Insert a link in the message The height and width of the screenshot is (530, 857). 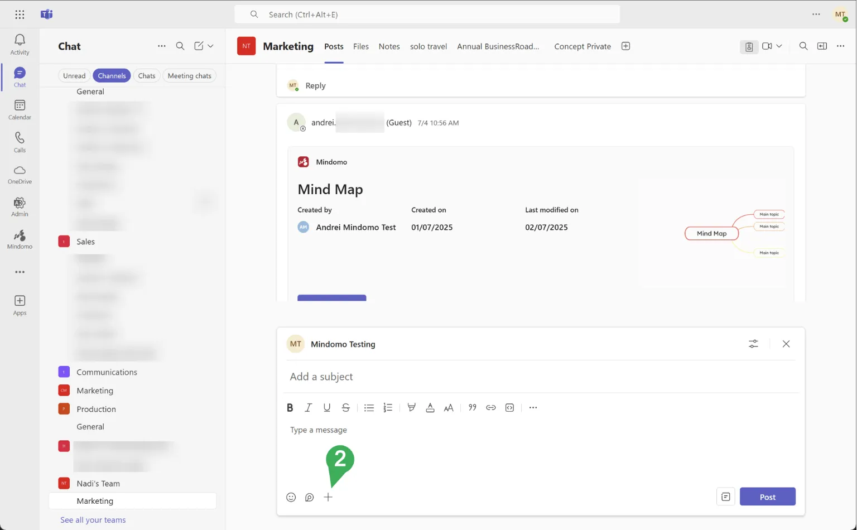[x=490, y=408]
